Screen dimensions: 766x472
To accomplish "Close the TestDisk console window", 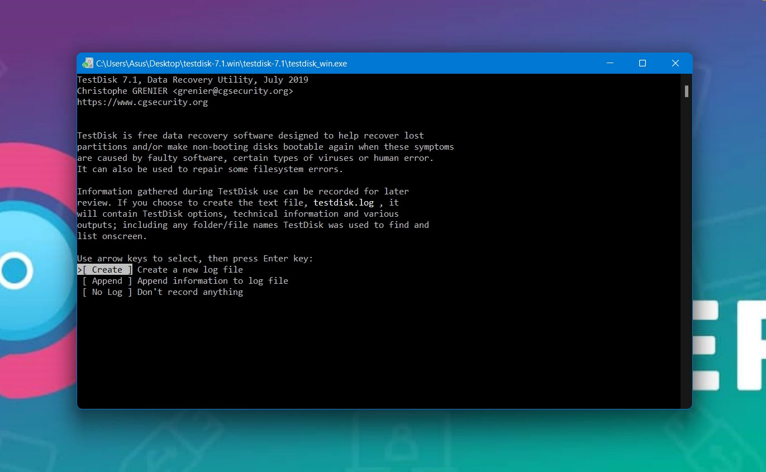I will click(675, 63).
